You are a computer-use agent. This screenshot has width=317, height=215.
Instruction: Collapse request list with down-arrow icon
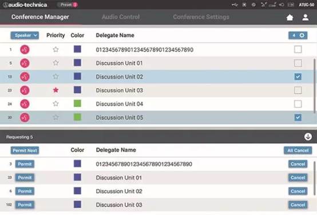click(x=308, y=137)
